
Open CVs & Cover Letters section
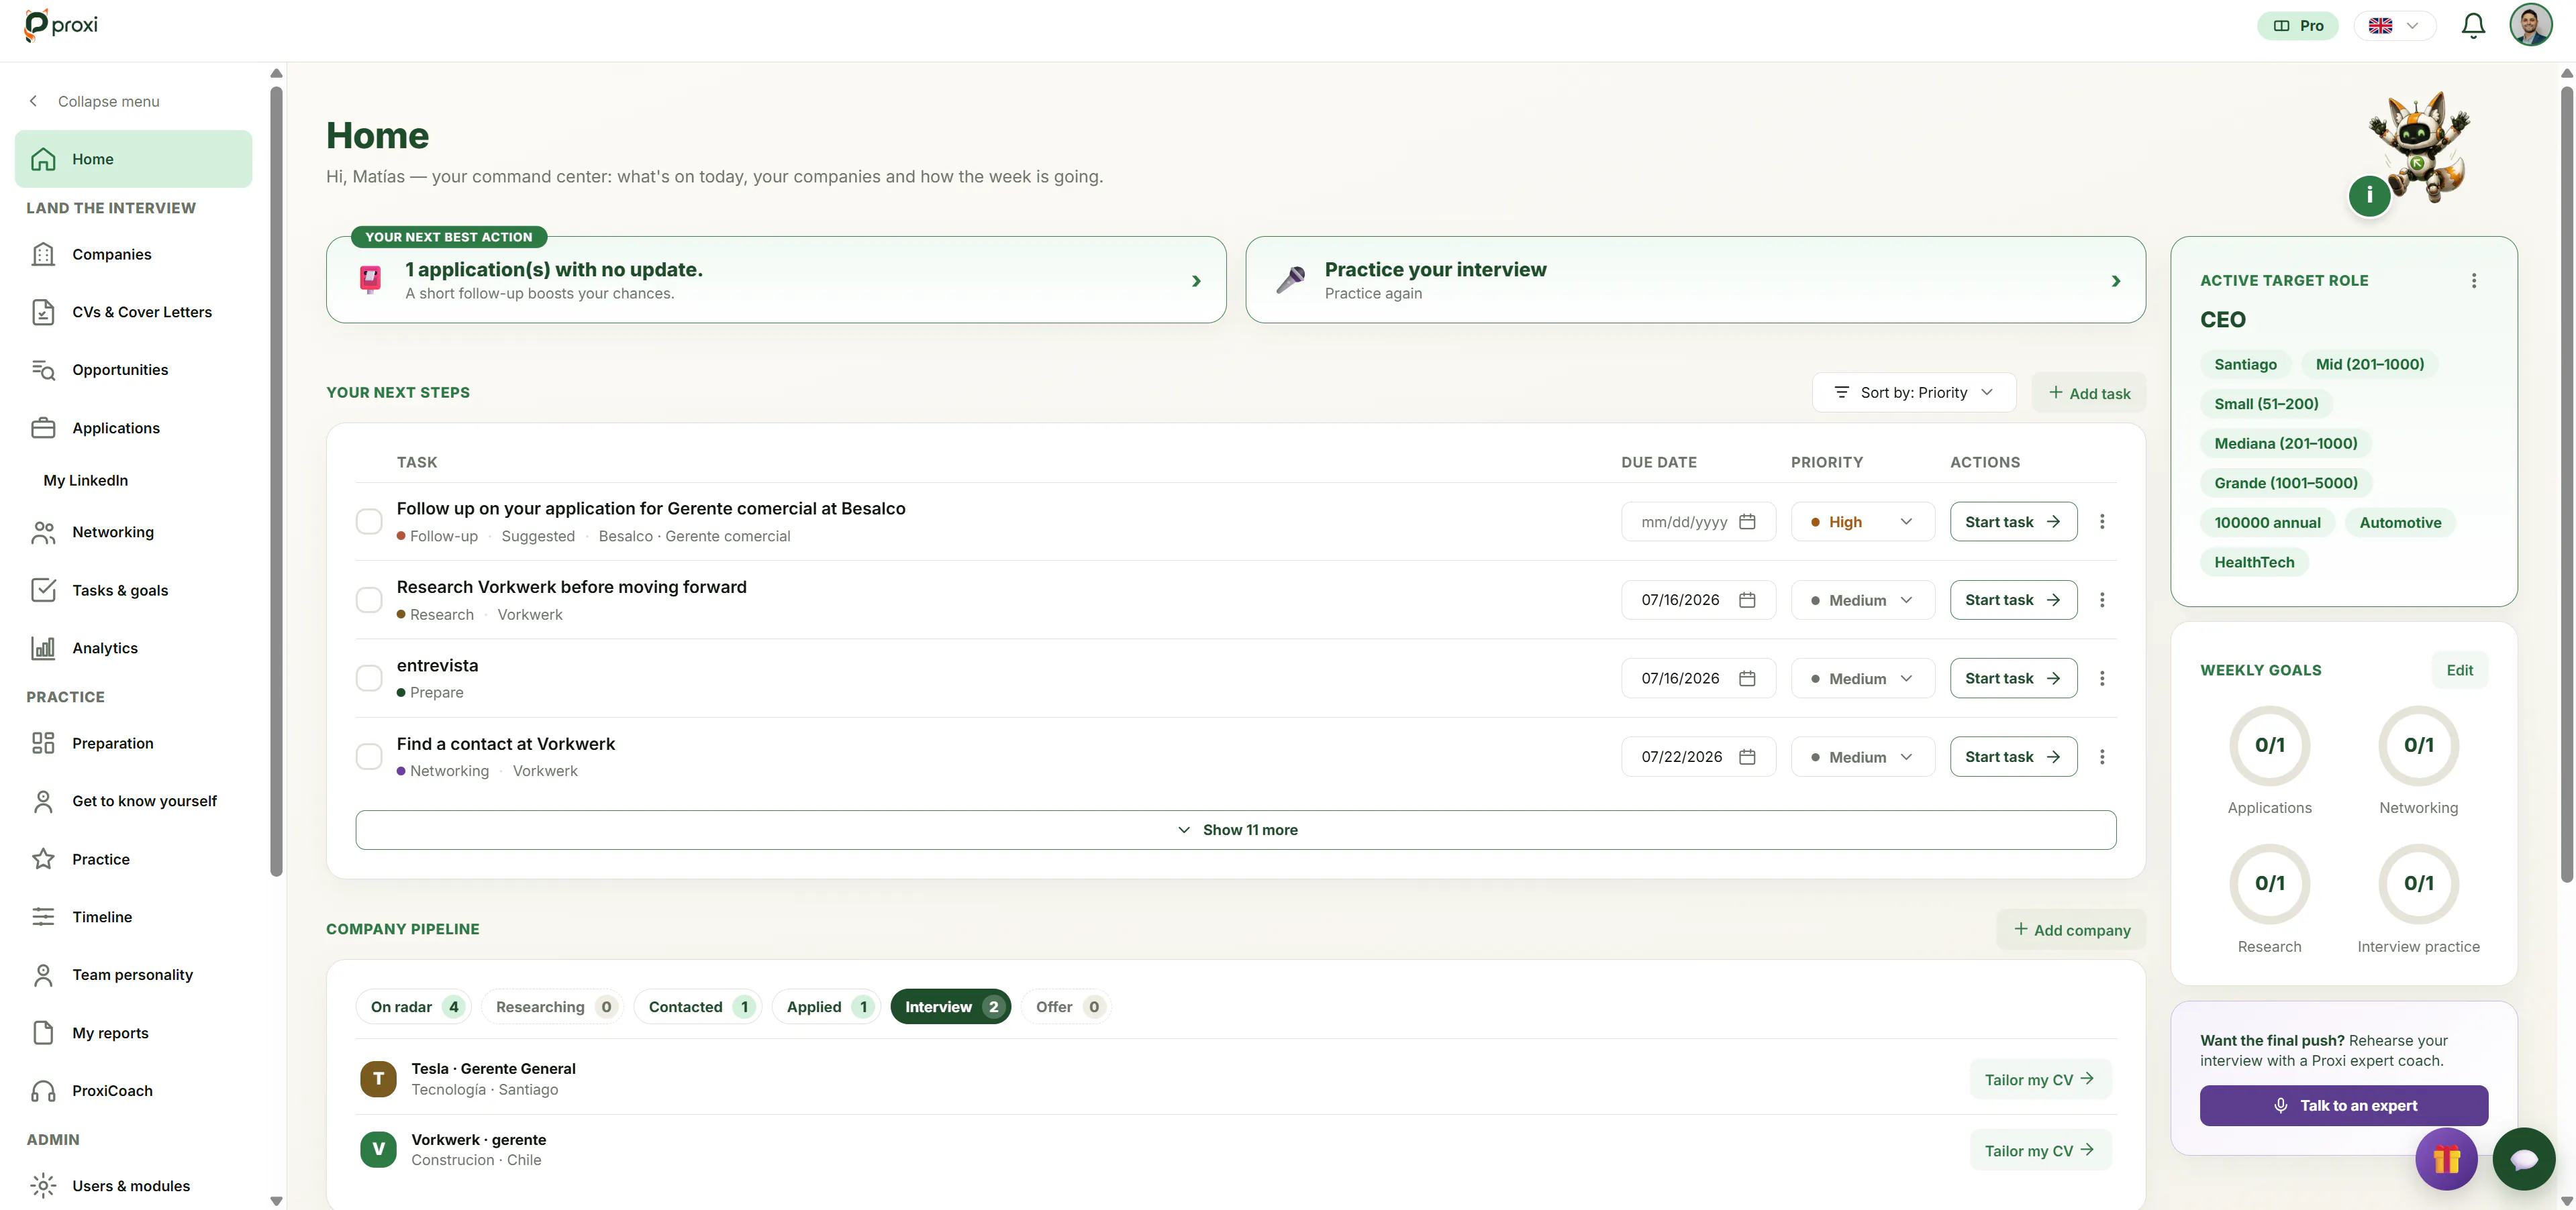(133, 312)
